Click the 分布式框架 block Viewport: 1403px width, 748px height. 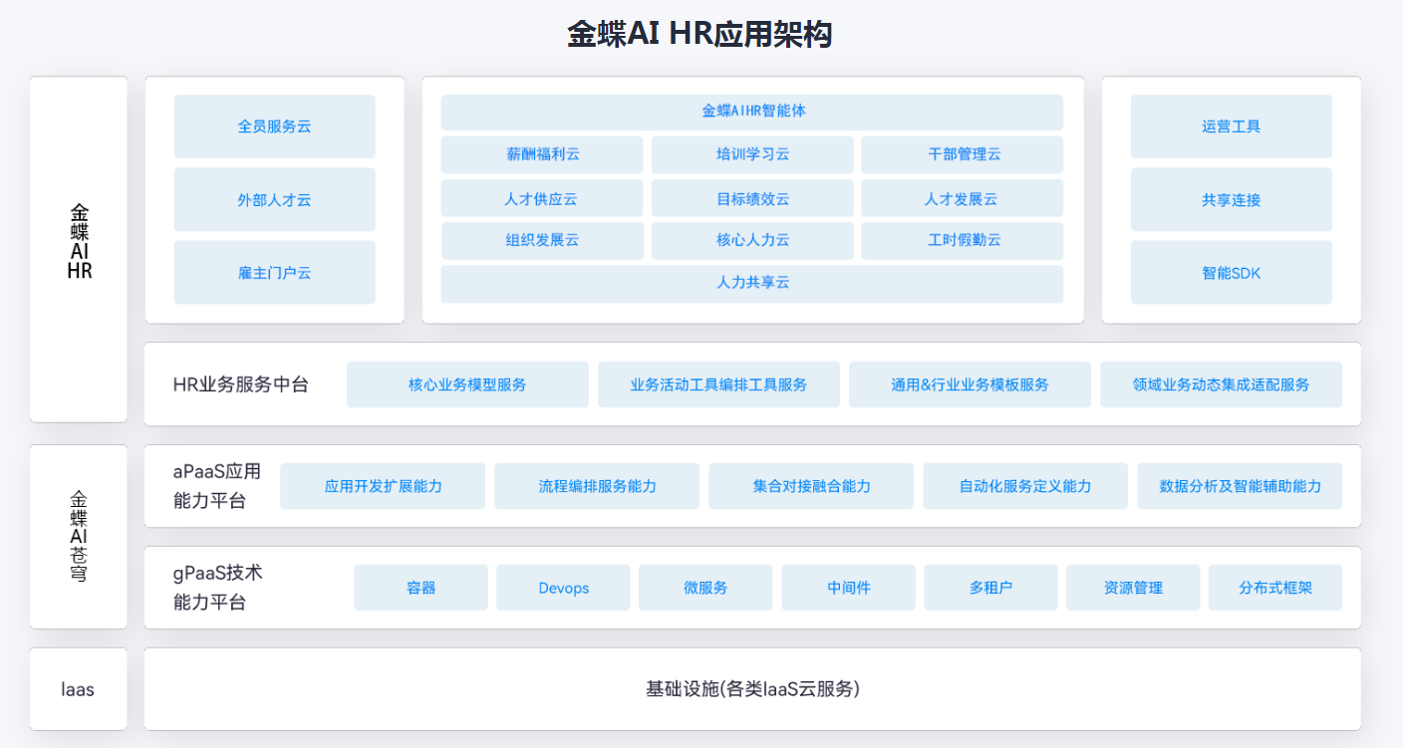1275,588
